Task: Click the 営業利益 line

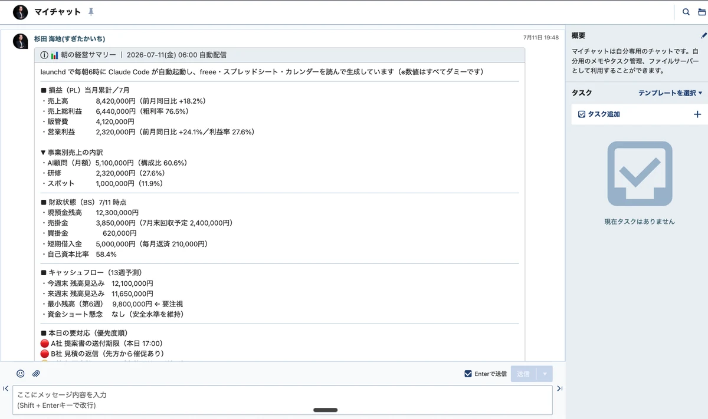Action: tap(147, 133)
